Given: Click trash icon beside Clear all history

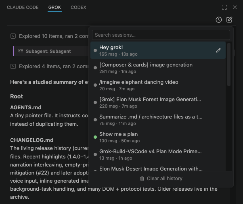Looking at the screenshot, I should point(142,179).
